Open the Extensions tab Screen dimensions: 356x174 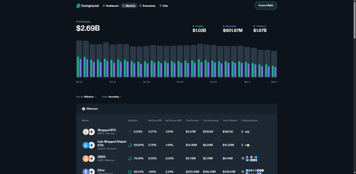(147, 6)
